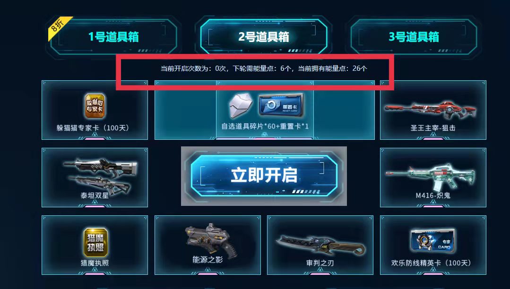Screen dimensions: 510x289
Task: Switch to the 1号道具箱 tab
Action: [113, 36]
